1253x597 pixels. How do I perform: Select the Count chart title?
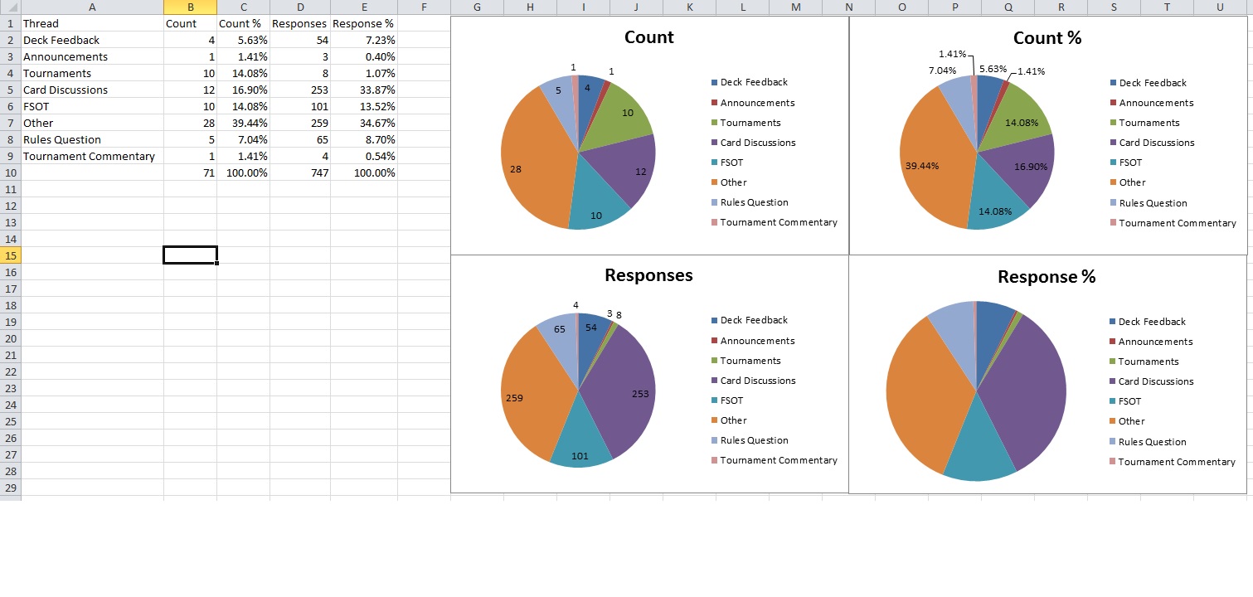(649, 37)
